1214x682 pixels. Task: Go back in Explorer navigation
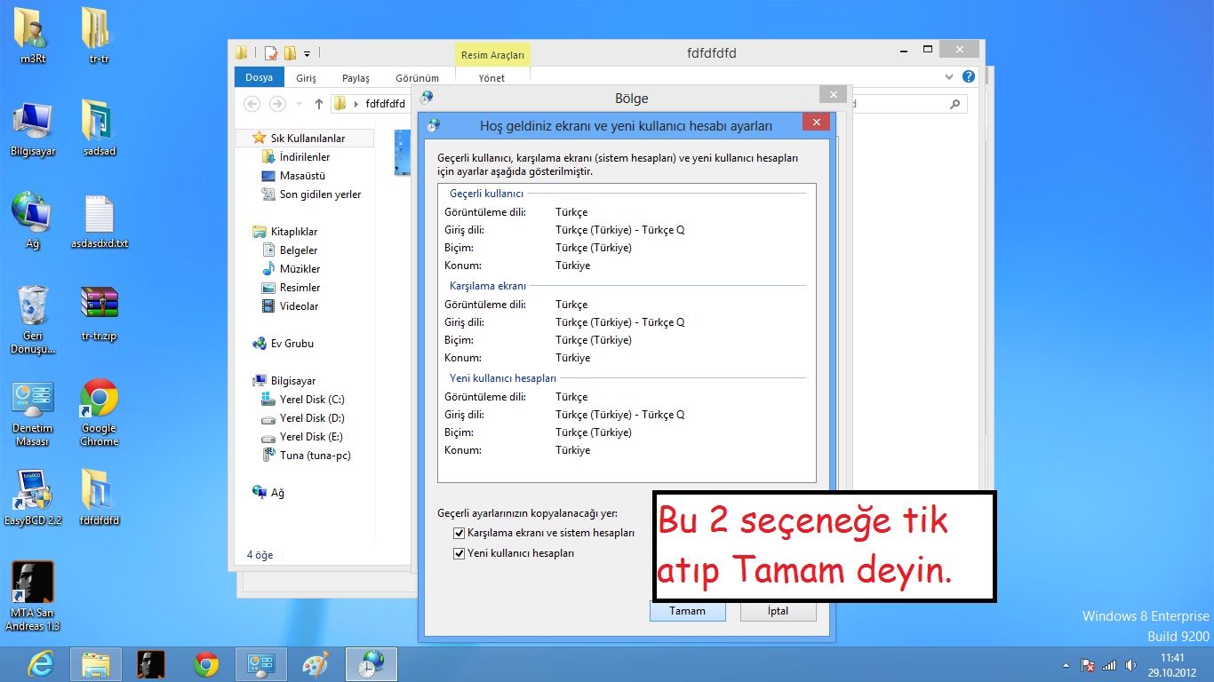(252, 104)
